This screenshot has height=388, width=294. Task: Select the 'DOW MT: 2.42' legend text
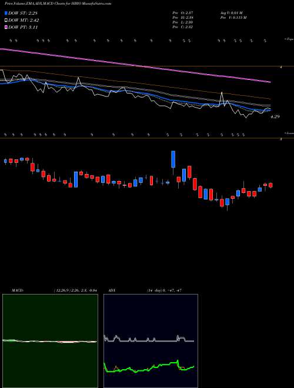click(x=24, y=21)
